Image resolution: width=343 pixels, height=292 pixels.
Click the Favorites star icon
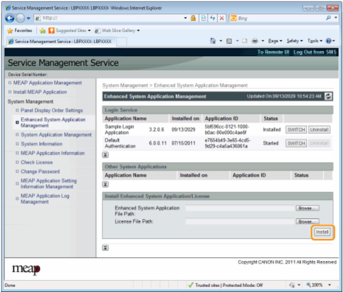click(10, 31)
